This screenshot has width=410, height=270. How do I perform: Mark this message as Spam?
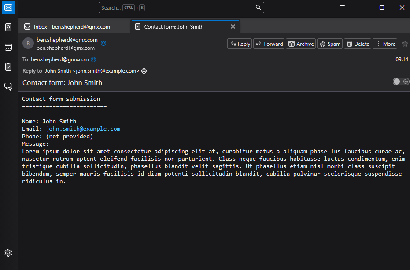(x=330, y=44)
